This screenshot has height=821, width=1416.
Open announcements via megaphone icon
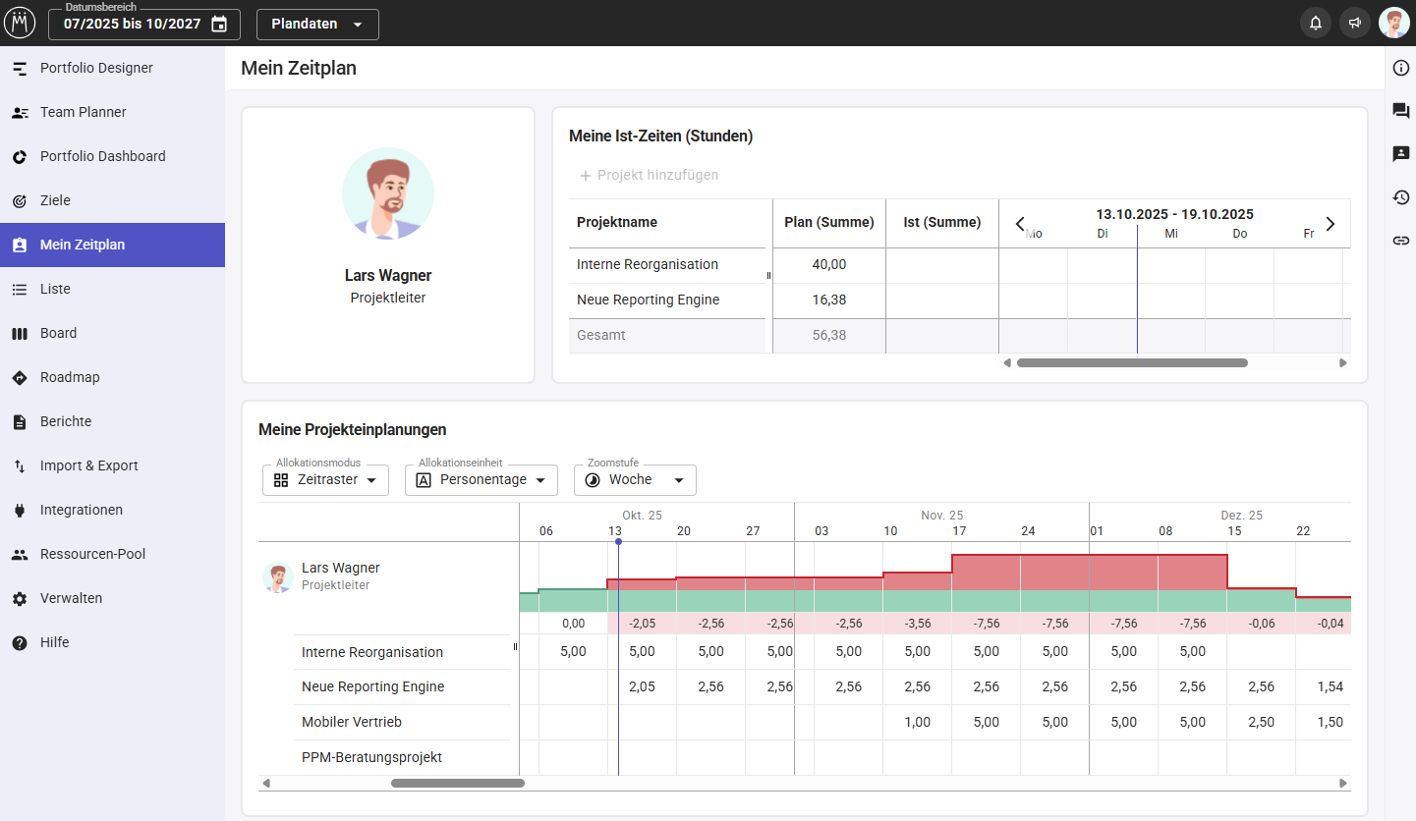coord(1355,23)
